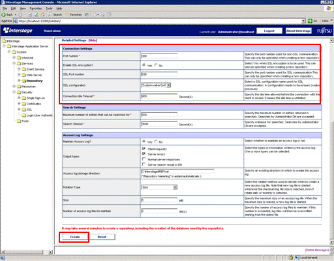Click the Logout button
Image resolution: width=334 pixels, height=261 pixels.
(x=269, y=31)
